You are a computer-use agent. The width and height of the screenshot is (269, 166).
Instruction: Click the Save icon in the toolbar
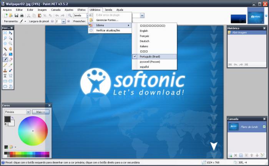(x=16, y=15)
